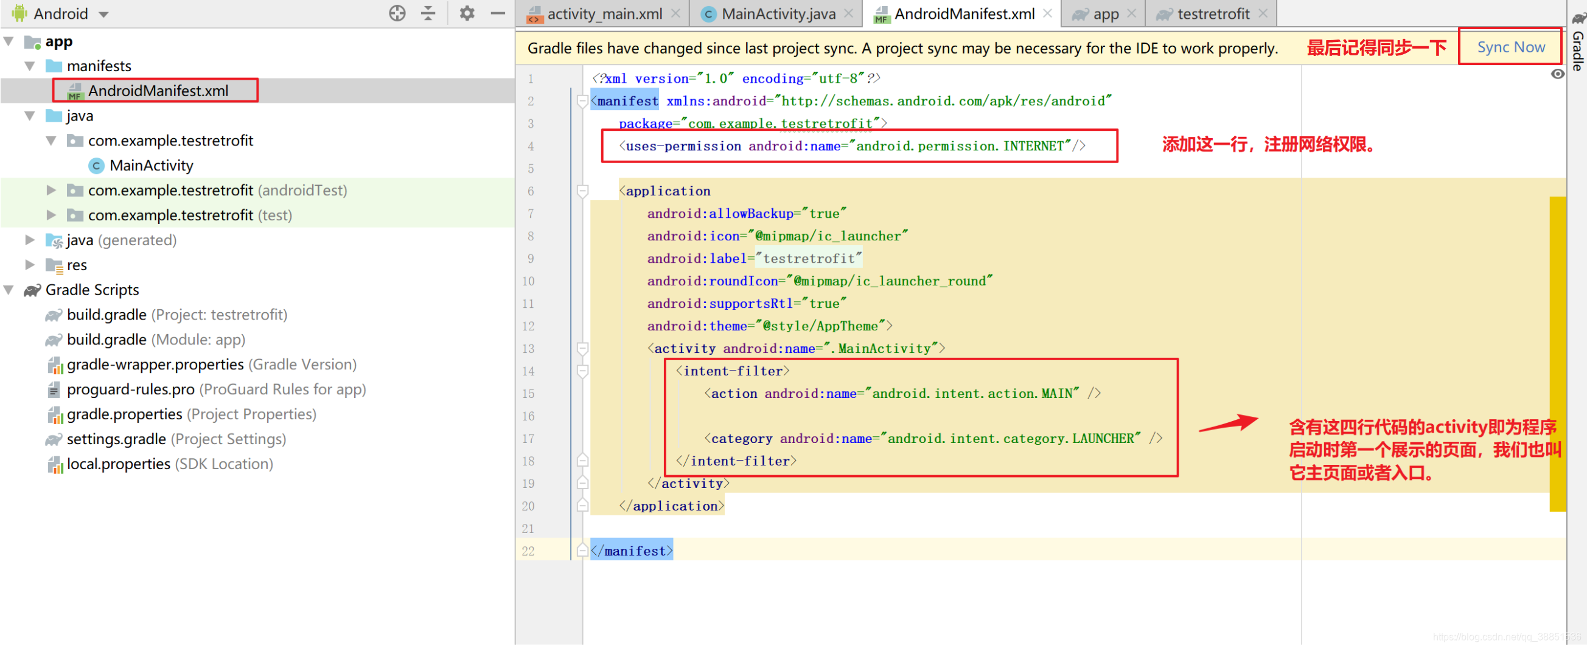Collapse the Gradle Scripts node

[9, 290]
